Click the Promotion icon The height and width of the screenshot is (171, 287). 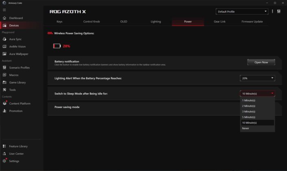pos(4,111)
